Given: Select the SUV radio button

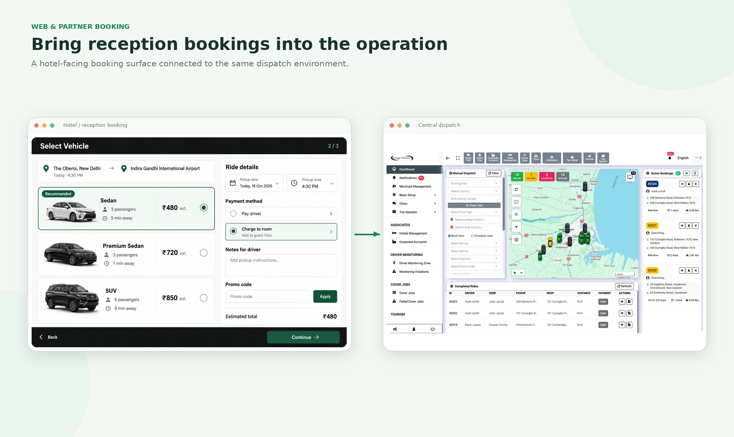Looking at the screenshot, I should pyautogui.click(x=203, y=298).
